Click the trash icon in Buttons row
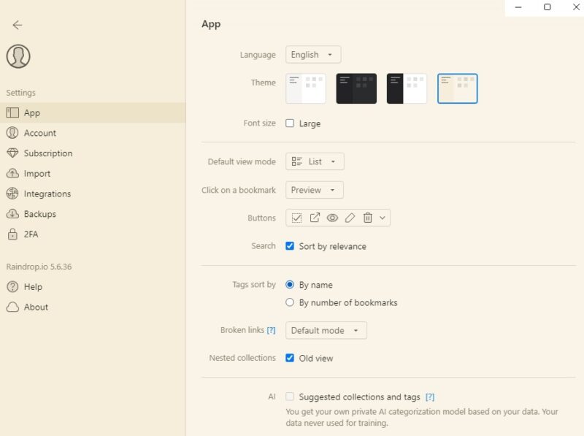The width and height of the screenshot is (584, 436). 367,218
